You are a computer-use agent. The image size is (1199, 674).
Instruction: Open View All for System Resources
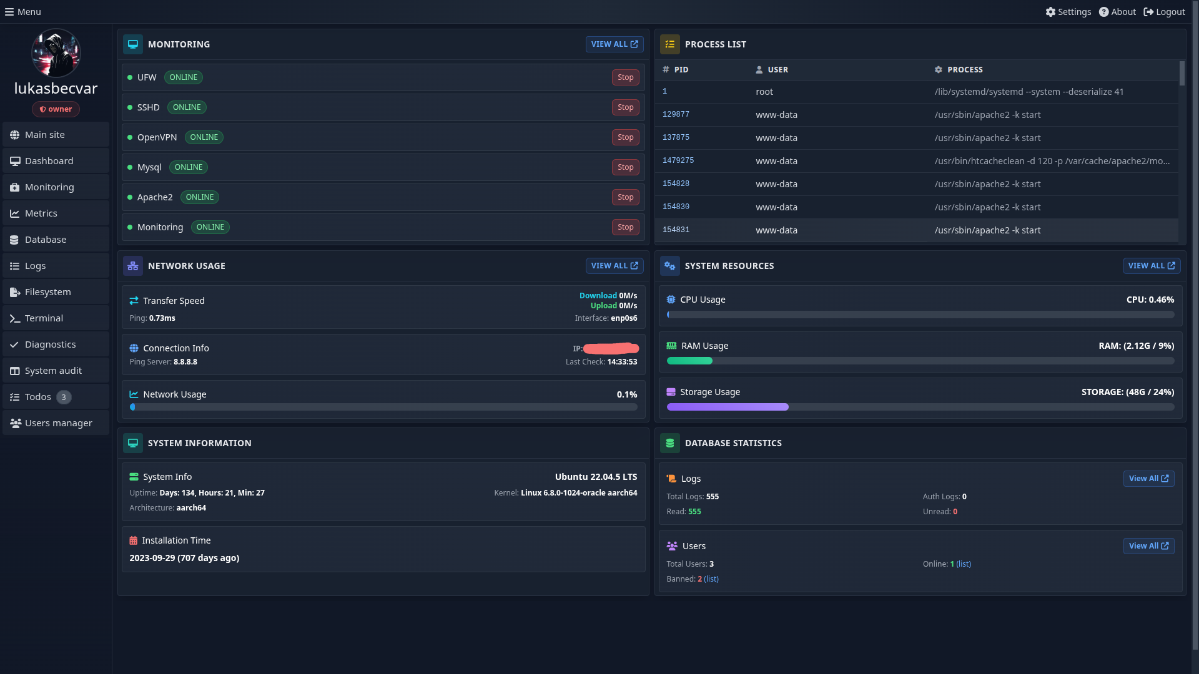pyautogui.click(x=1151, y=265)
